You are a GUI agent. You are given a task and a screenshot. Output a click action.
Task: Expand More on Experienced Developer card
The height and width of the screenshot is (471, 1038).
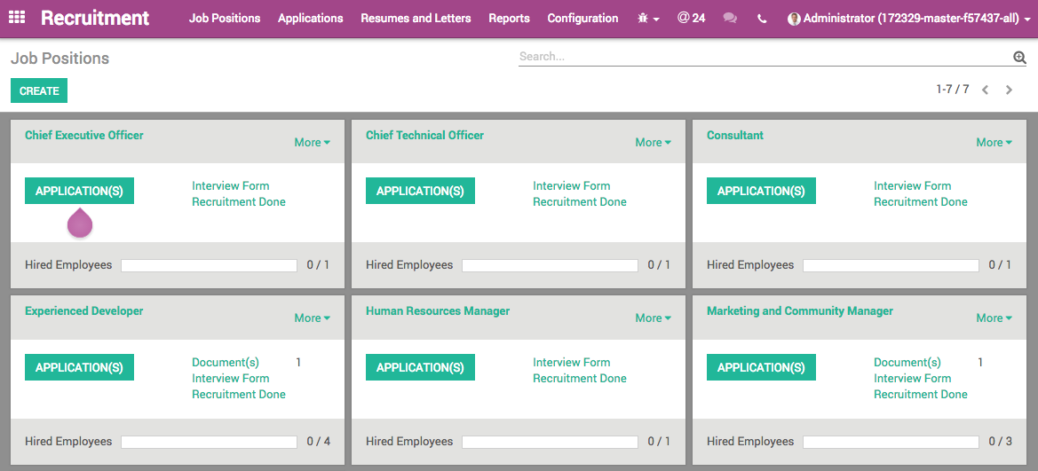pyautogui.click(x=312, y=318)
